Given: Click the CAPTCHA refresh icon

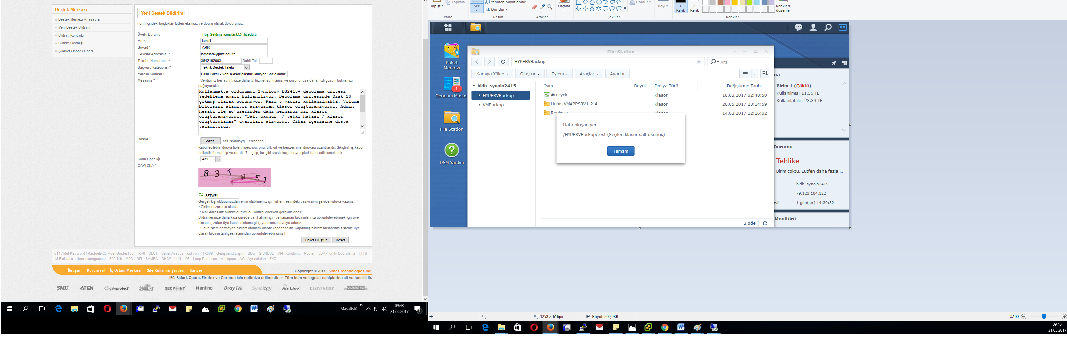Looking at the screenshot, I should (201, 195).
